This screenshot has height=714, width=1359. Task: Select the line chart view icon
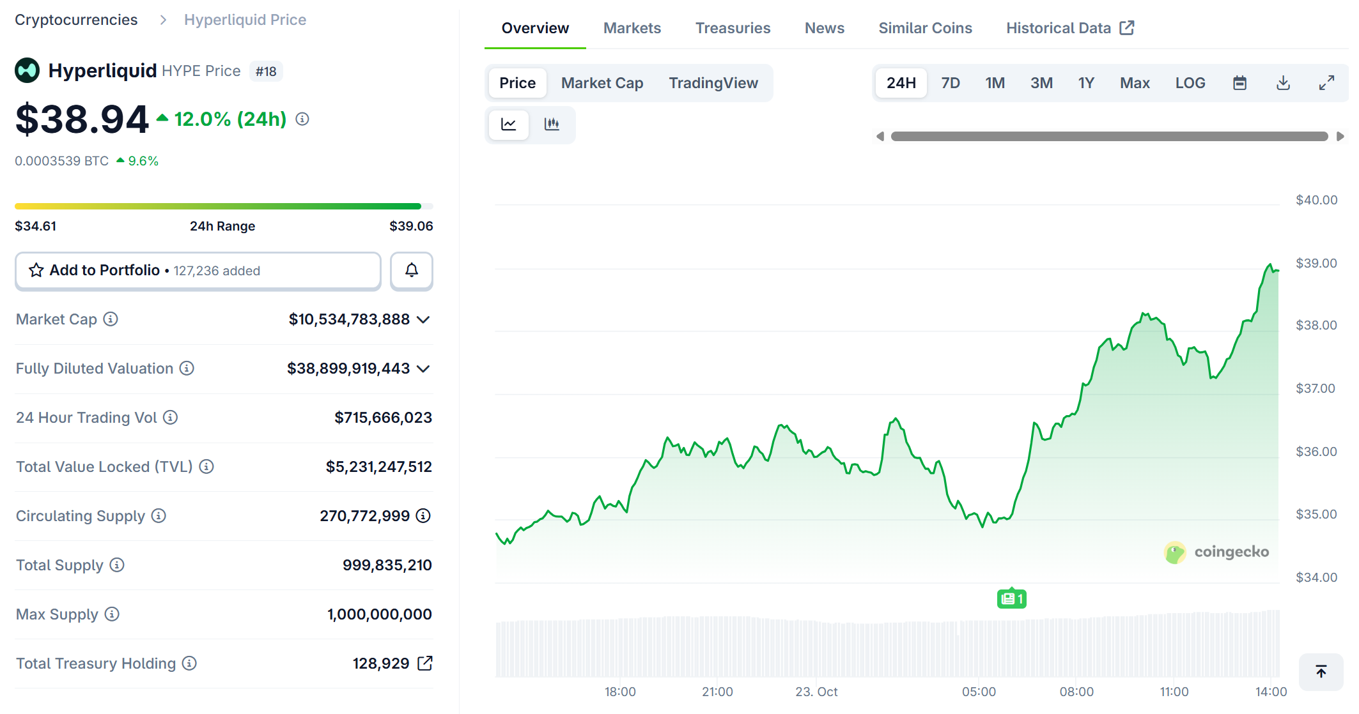coord(509,124)
